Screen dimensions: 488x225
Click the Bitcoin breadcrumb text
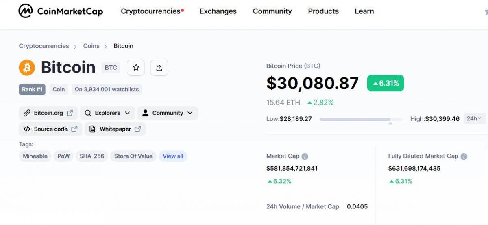tap(123, 46)
